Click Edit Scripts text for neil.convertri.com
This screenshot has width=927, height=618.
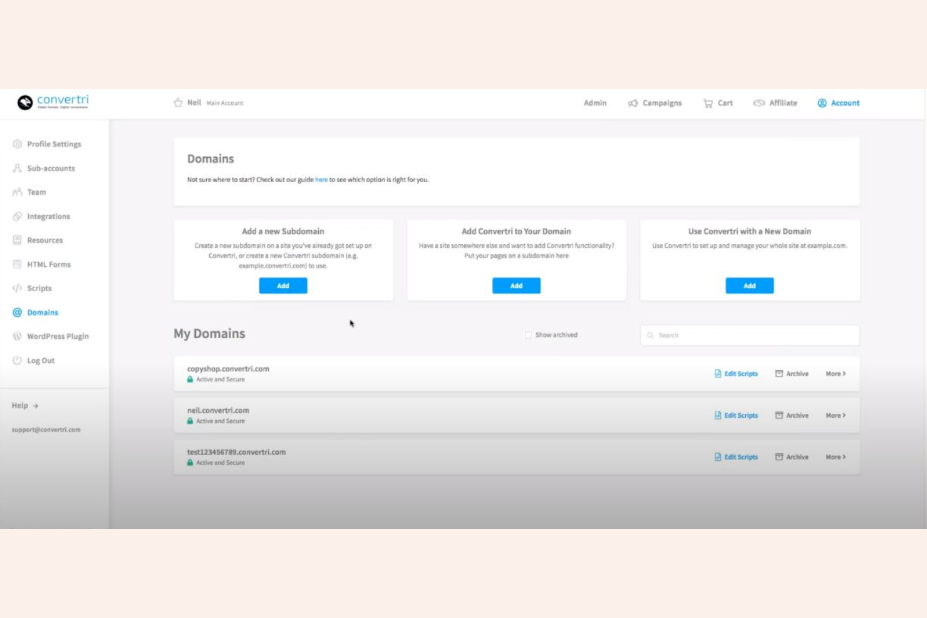[x=741, y=415]
